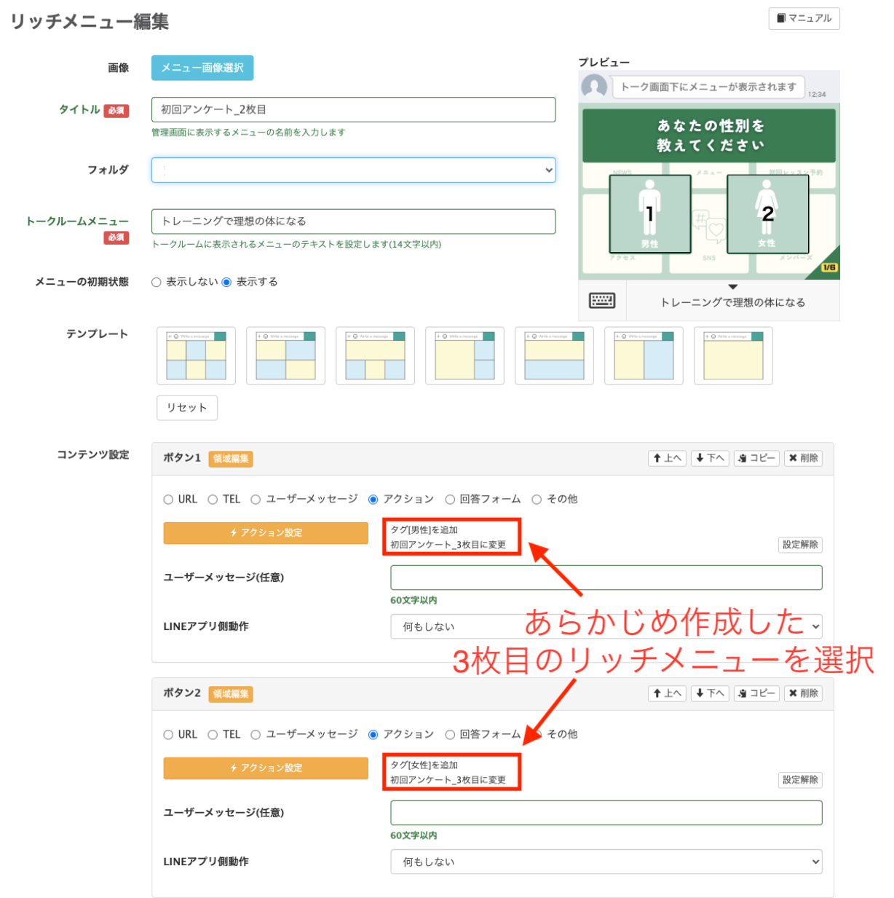Copy ボタン2 using コピー button
The image size is (894, 898).
(x=756, y=693)
